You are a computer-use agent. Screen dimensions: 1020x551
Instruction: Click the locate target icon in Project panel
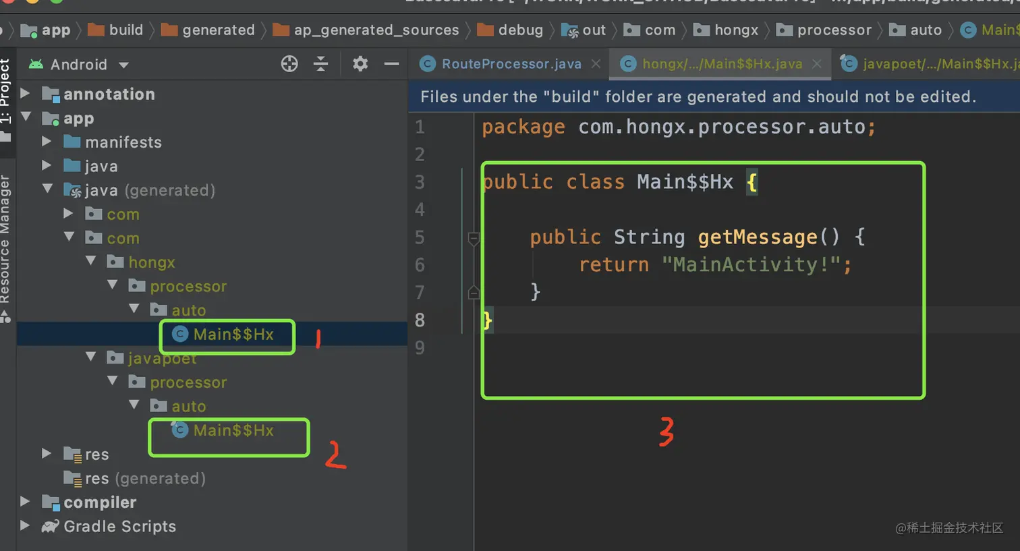coord(289,64)
